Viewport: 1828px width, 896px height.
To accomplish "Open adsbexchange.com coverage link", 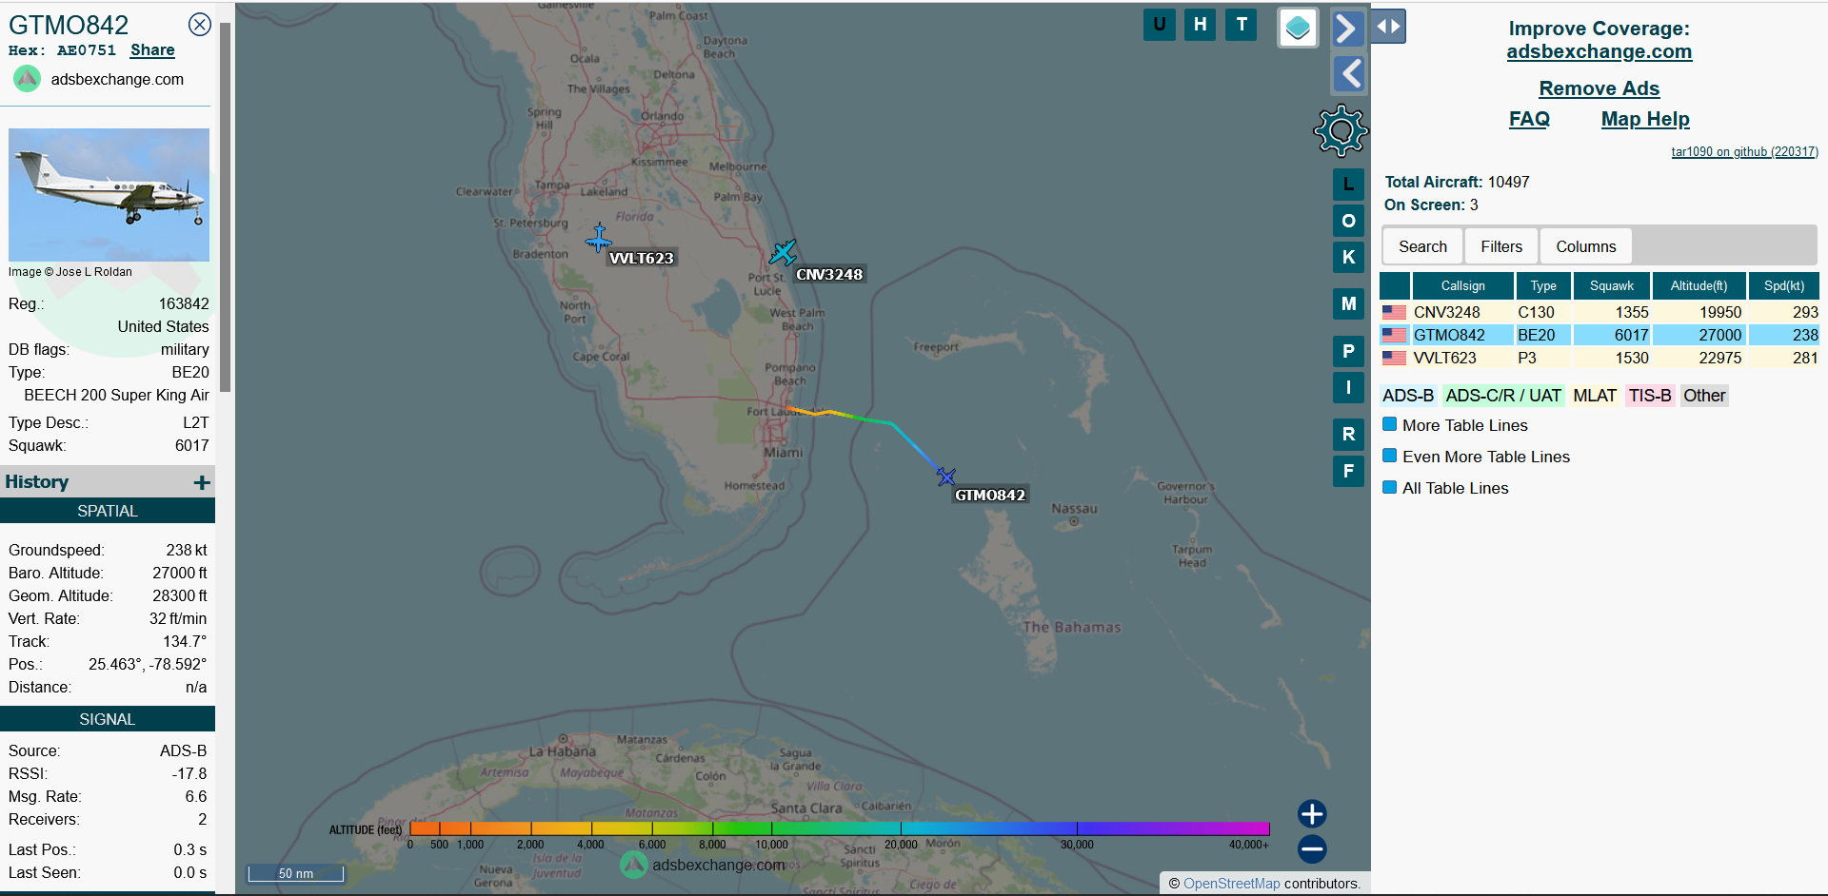I will 1599,51.
